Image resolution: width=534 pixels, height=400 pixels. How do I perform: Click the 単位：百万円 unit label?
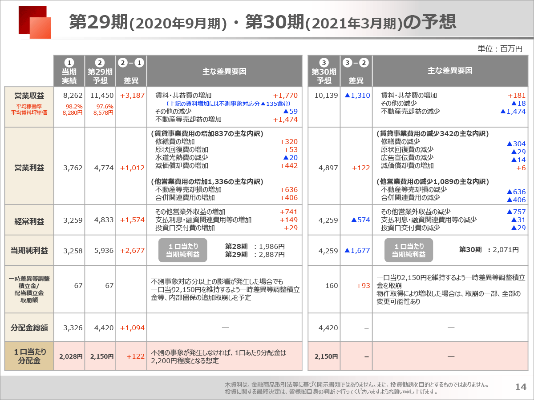(500, 49)
